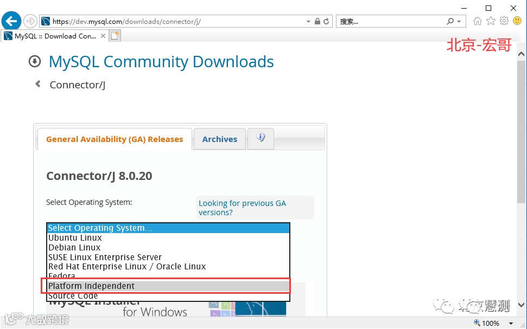The height and width of the screenshot is (329, 527).
Task: Choose Platform Independent from the list
Action: pos(168,286)
